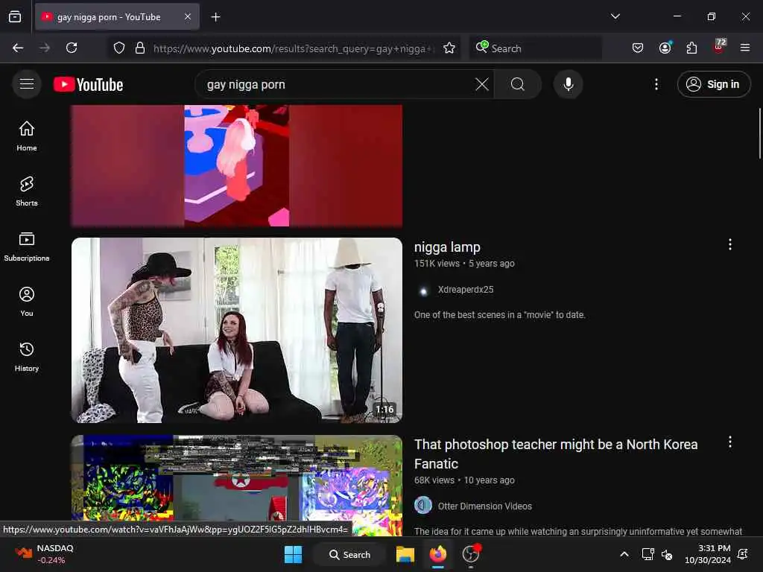The height and width of the screenshot is (572, 763).
Task: Open Firefox application menu
Action: [745, 48]
